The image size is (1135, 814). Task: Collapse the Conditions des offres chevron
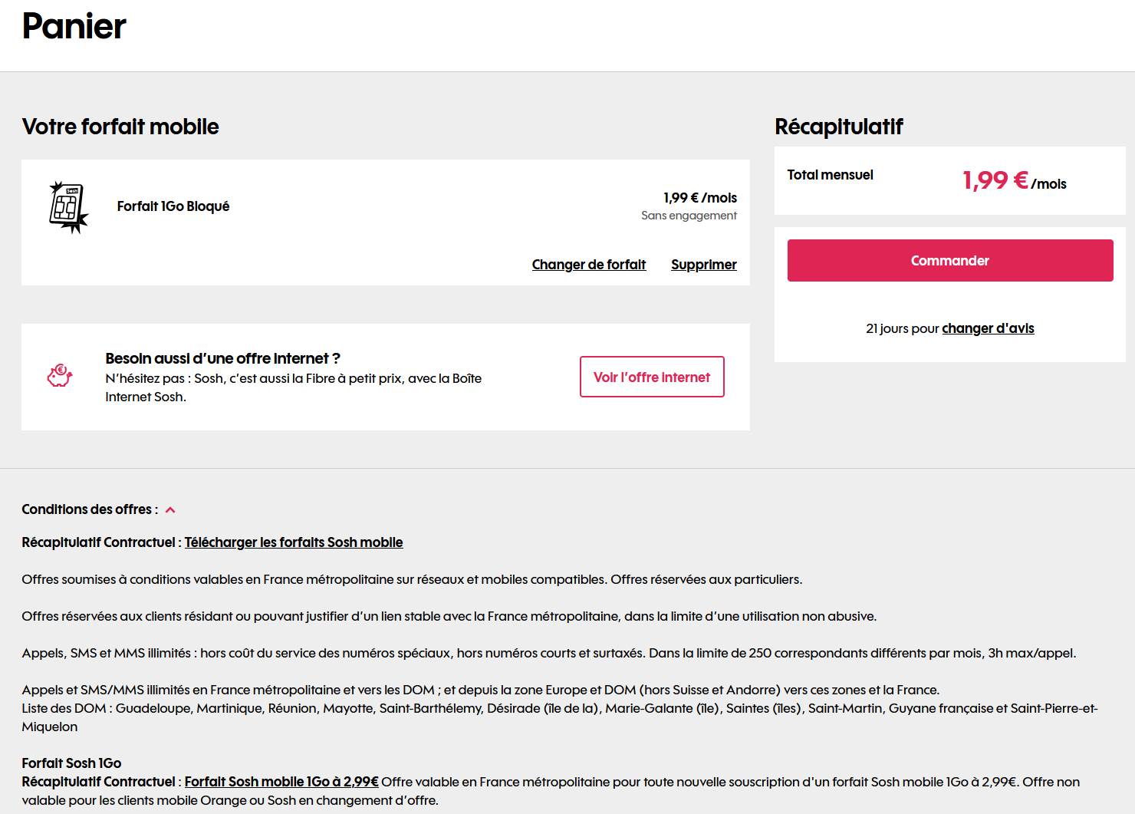[x=170, y=510]
